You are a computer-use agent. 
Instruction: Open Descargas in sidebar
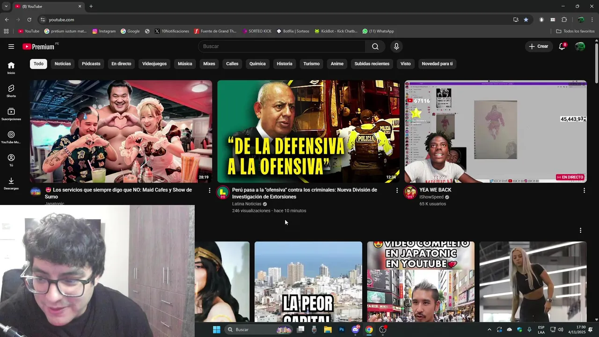click(x=11, y=183)
